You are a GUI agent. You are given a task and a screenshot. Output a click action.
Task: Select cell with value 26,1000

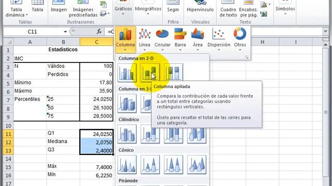pos(96,108)
